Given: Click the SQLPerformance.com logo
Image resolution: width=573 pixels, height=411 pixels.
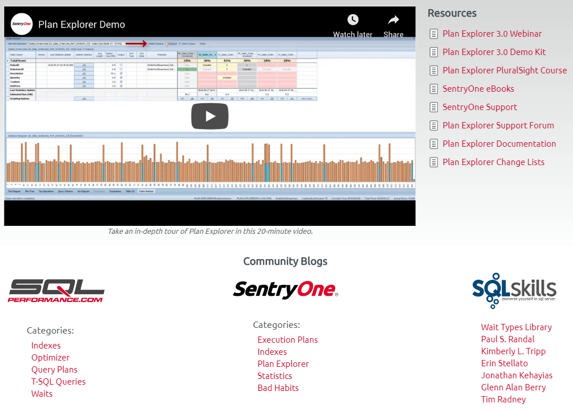Looking at the screenshot, I should pyautogui.click(x=56, y=289).
